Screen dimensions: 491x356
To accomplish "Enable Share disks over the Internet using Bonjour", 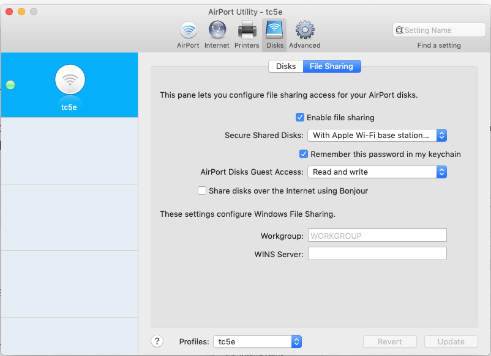I will click(x=202, y=191).
